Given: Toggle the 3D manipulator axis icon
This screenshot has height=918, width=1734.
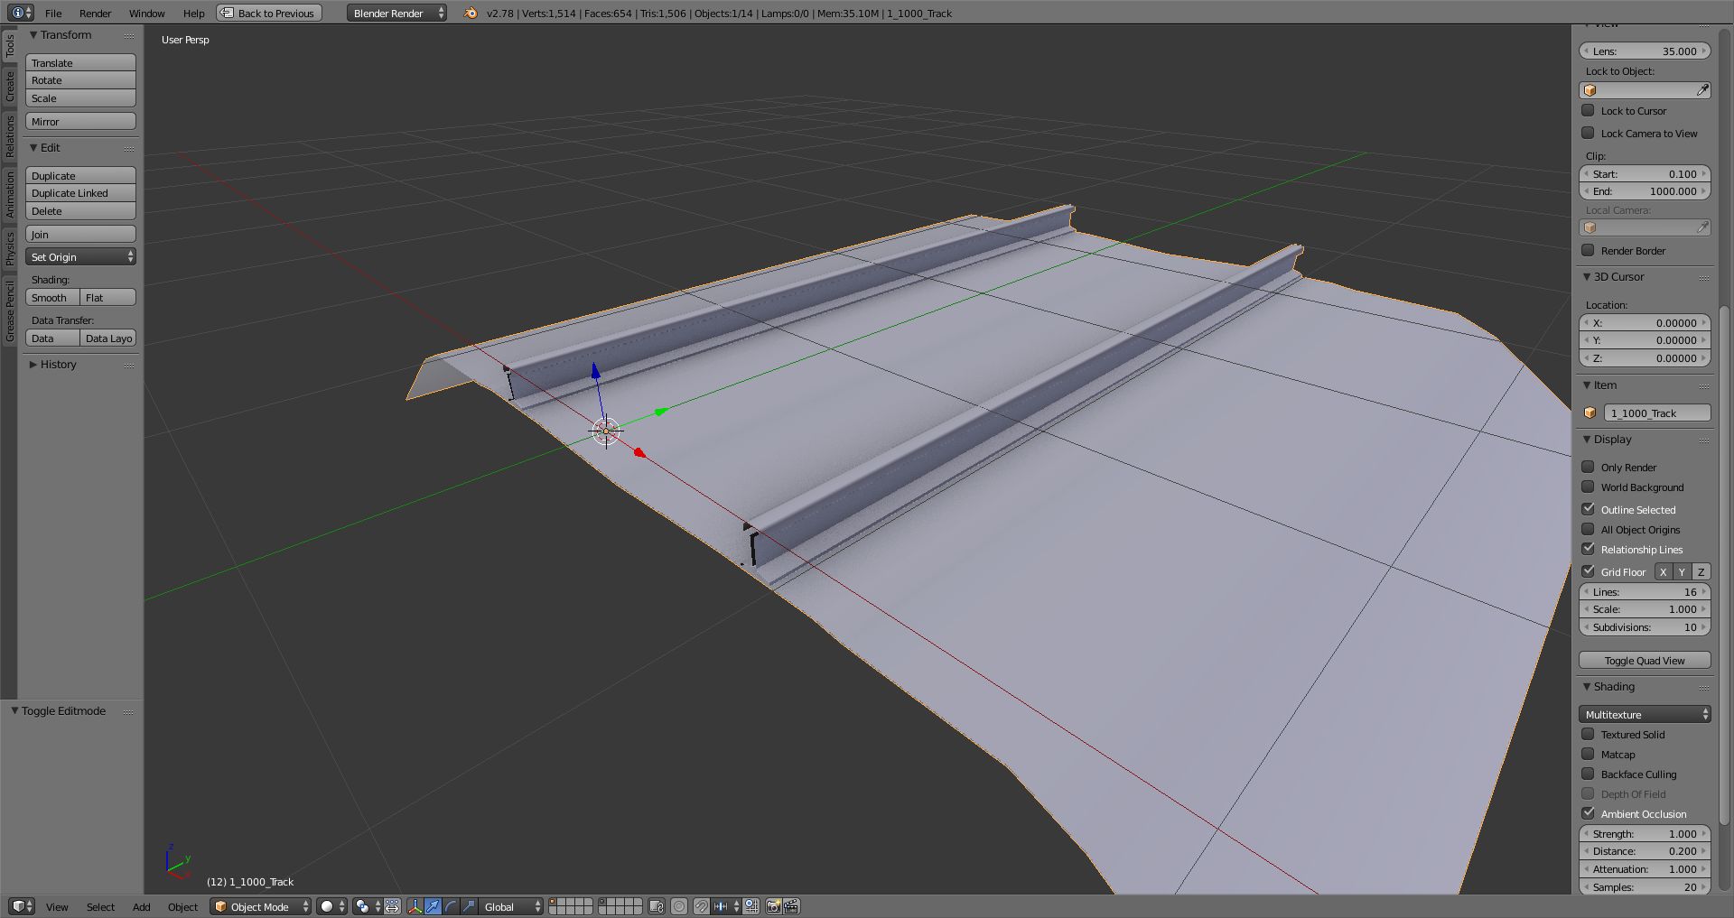Looking at the screenshot, I should tap(415, 906).
